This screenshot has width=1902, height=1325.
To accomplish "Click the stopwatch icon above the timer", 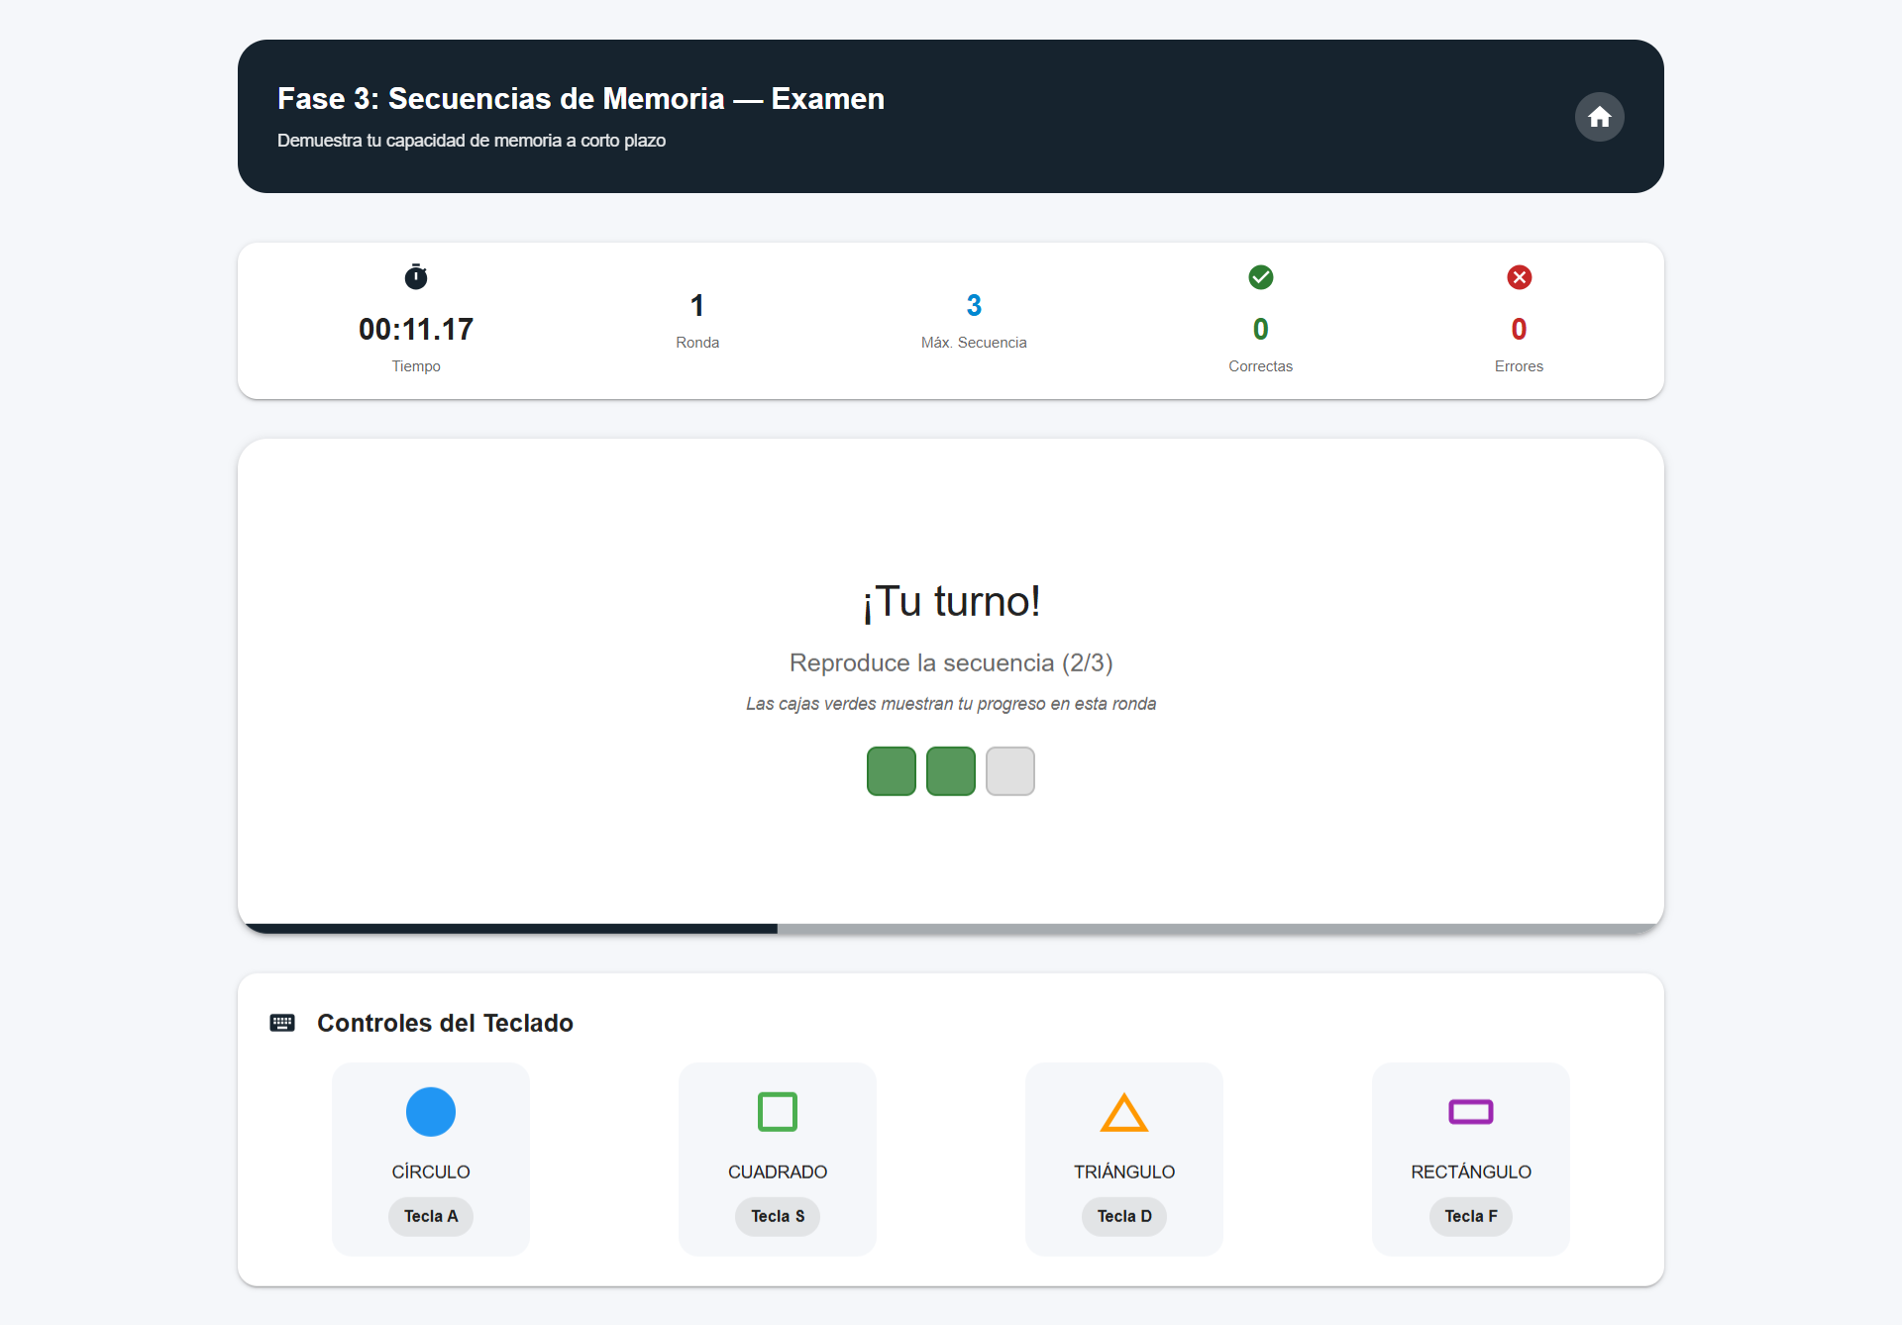I will (x=415, y=276).
